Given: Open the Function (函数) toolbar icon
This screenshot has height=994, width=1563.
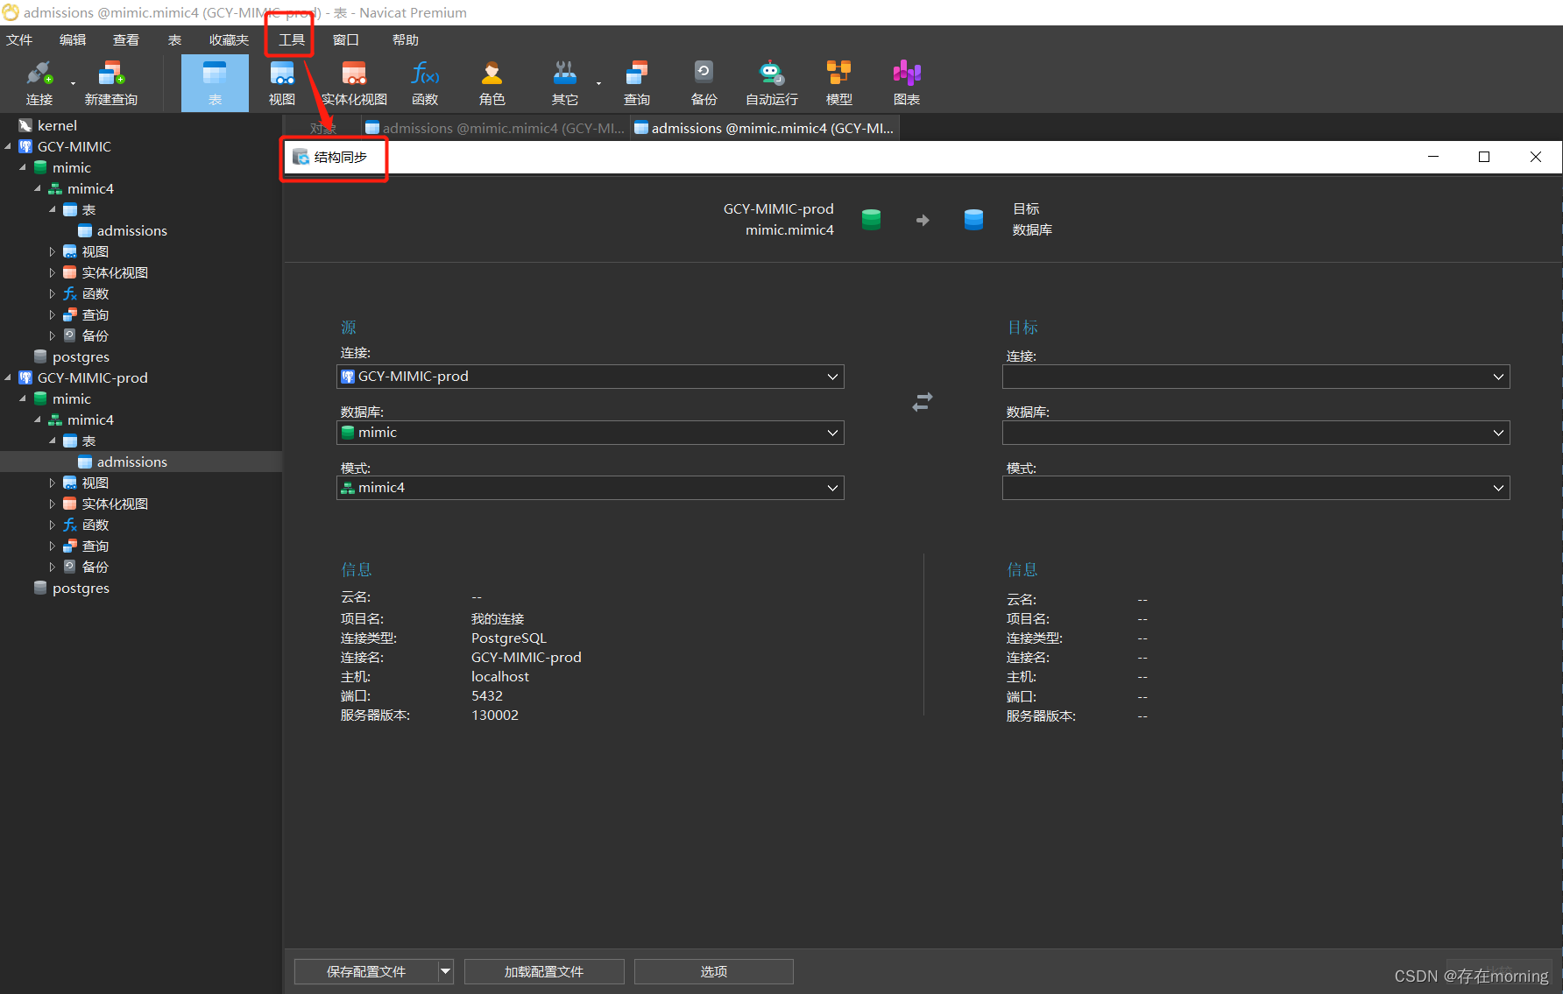Looking at the screenshot, I should 426,83.
